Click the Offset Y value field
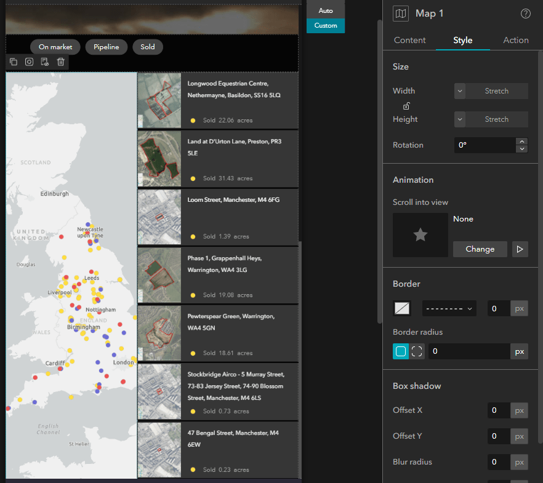This screenshot has height=483, width=543. point(499,436)
